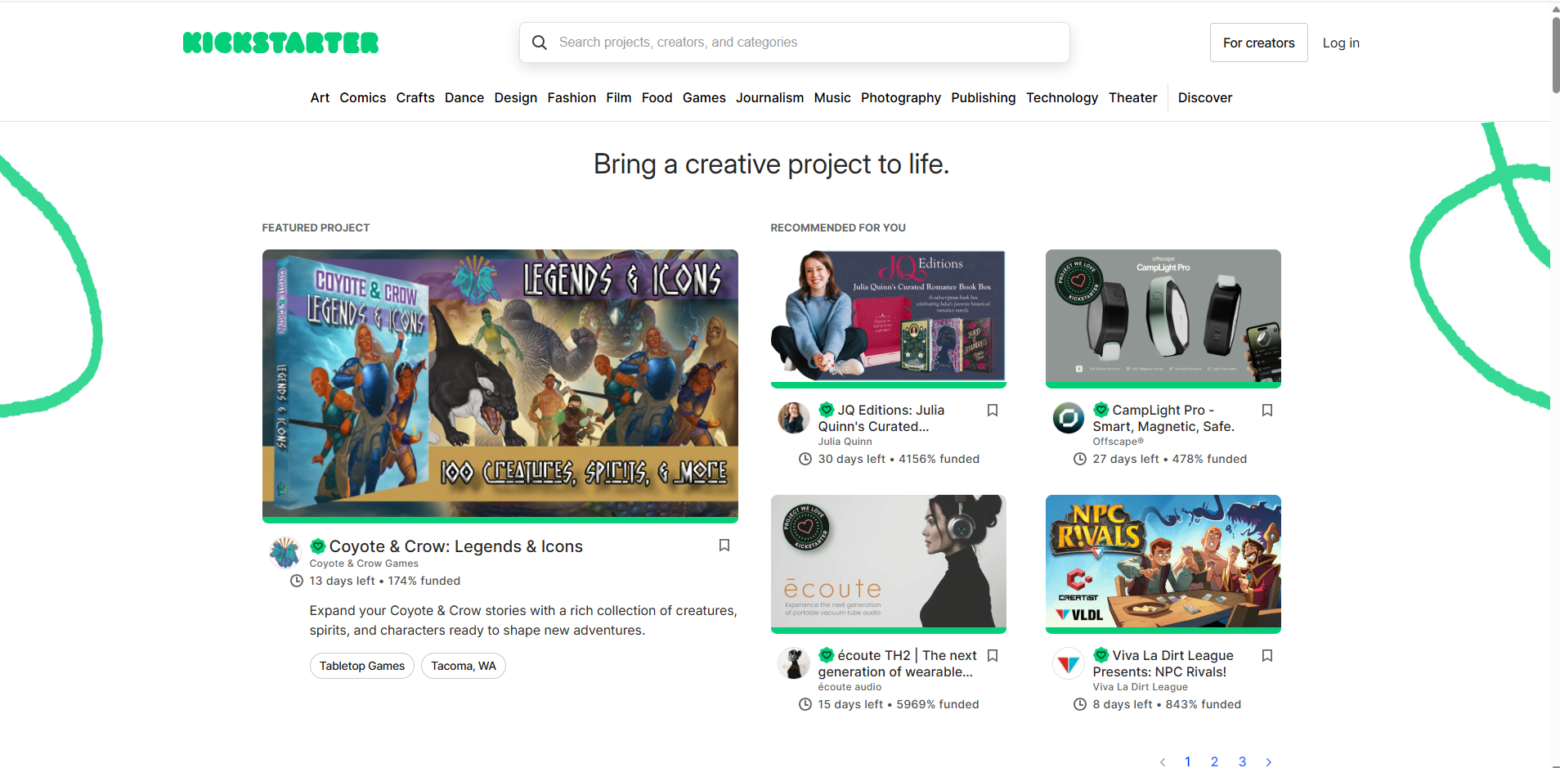Click the Kickstarter logo
1560x768 pixels.
pyautogui.click(x=280, y=43)
